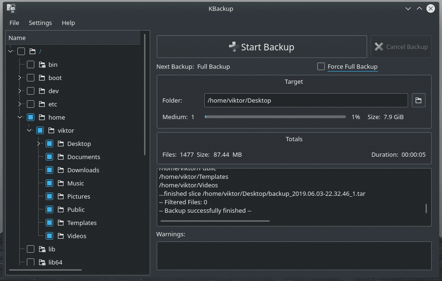This screenshot has height=281, width=442.
Task: Click the log output vertical scrollbar
Action: [426, 209]
